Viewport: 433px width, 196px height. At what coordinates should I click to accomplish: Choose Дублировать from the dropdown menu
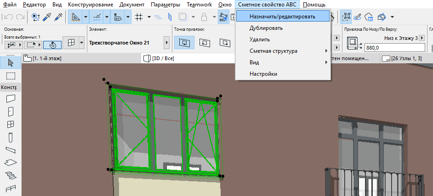[283, 28]
